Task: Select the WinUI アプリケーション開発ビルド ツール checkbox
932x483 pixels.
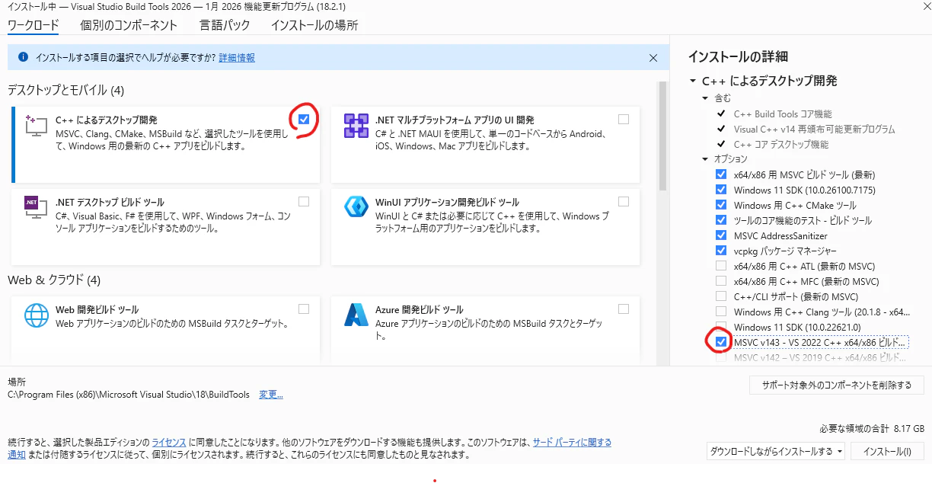Action: coord(624,202)
